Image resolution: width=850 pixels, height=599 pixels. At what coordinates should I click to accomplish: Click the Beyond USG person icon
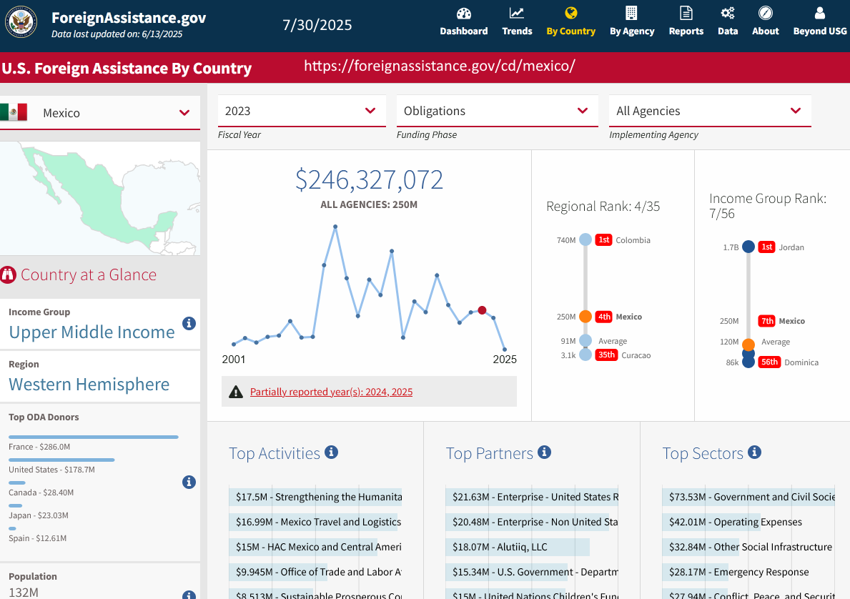[820, 13]
